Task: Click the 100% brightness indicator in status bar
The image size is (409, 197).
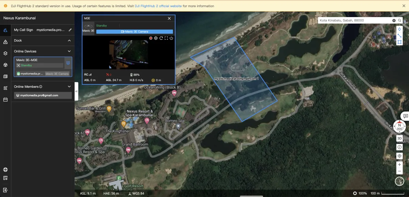Action: [360, 194]
